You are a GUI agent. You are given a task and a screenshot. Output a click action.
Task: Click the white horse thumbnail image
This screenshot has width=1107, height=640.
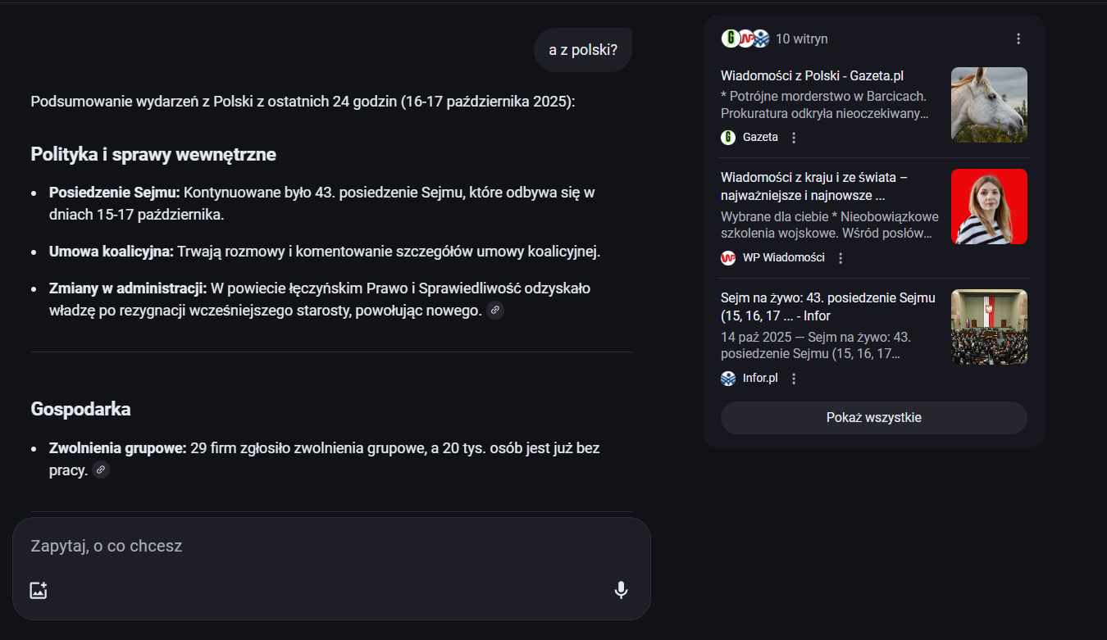tap(989, 105)
